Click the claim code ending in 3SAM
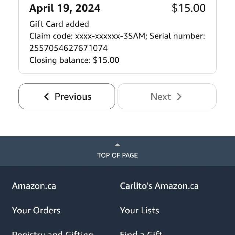This screenshot has width=235, height=235. click(x=110, y=36)
